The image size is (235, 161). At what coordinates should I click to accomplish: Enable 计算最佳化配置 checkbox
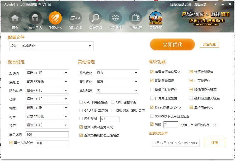(x=152, y=98)
